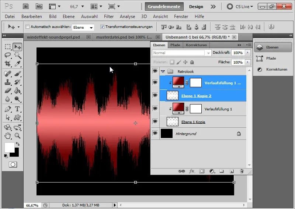Activate the Grundelemente workspace button
295x209 pixels.
click(x=164, y=7)
